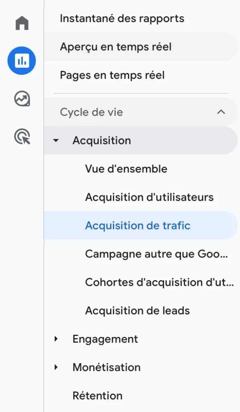Select Cohortes d'acquisition d'utilisateurs
This screenshot has height=412, width=240.
pyautogui.click(x=159, y=282)
